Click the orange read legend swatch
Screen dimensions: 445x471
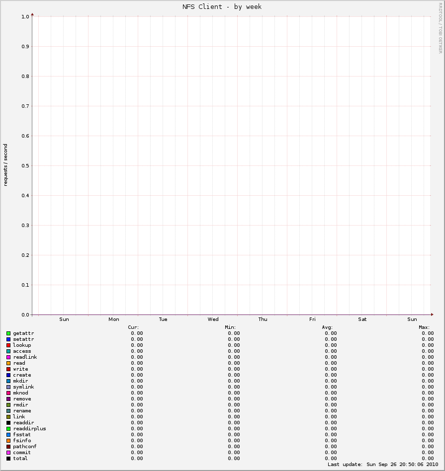click(x=8, y=364)
